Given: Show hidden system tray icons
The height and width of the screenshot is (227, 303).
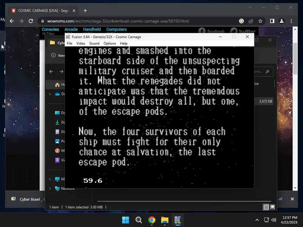Looking at the screenshot, I should 257,220.
